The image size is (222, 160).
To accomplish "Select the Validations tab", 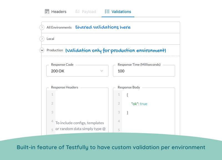I will click(x=118, y=12).
